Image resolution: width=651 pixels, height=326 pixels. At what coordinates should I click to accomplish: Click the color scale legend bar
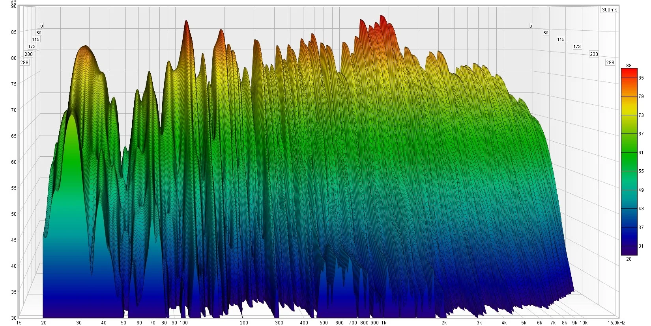coord(629,162)
